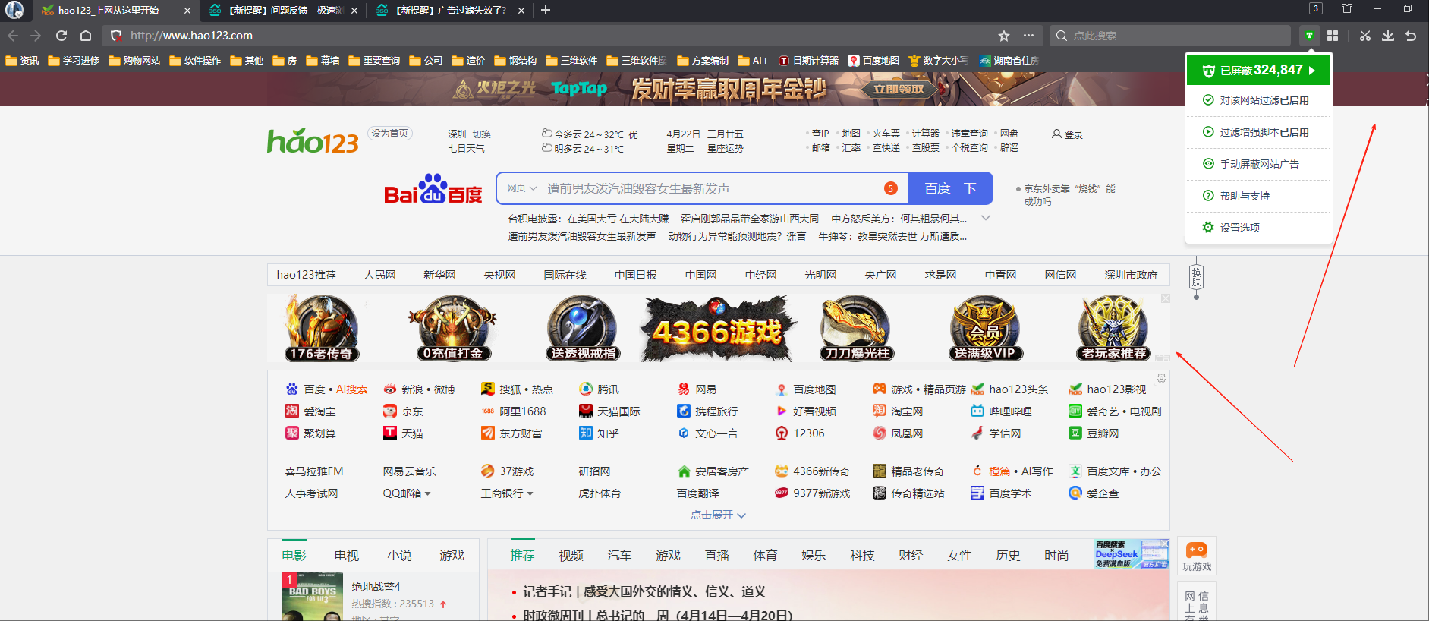
Task: Open the skin T-shirt icon
Action: (x=1347, y=9)
